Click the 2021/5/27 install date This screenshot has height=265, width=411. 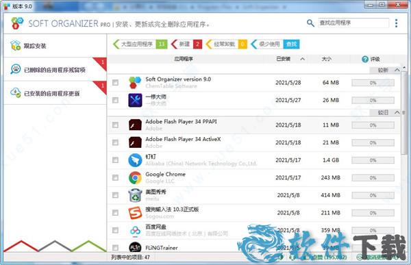click(x=288, y=100)
